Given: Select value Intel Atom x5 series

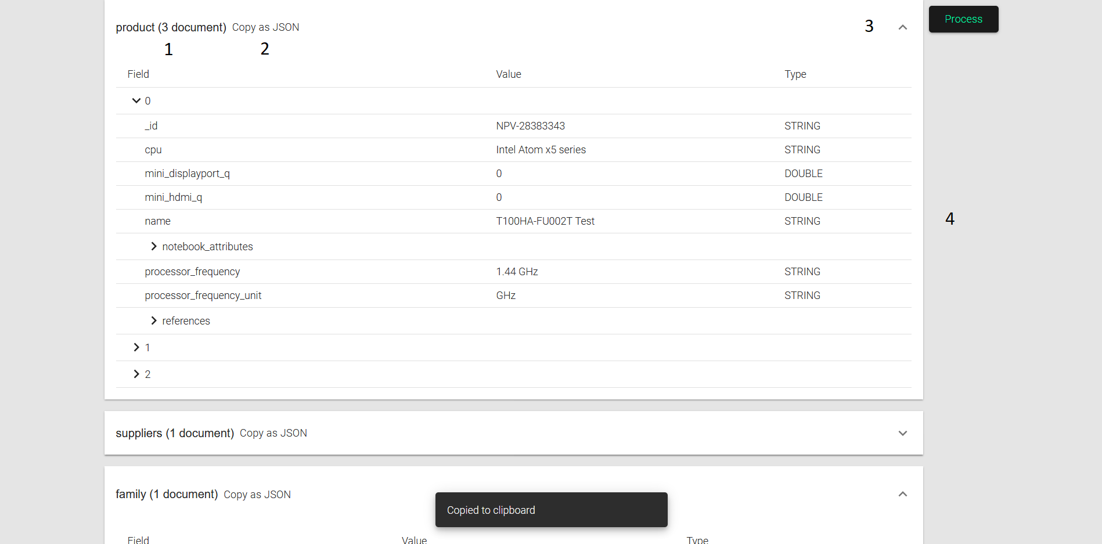Looking at the screenshot, I should click(541, 150).
